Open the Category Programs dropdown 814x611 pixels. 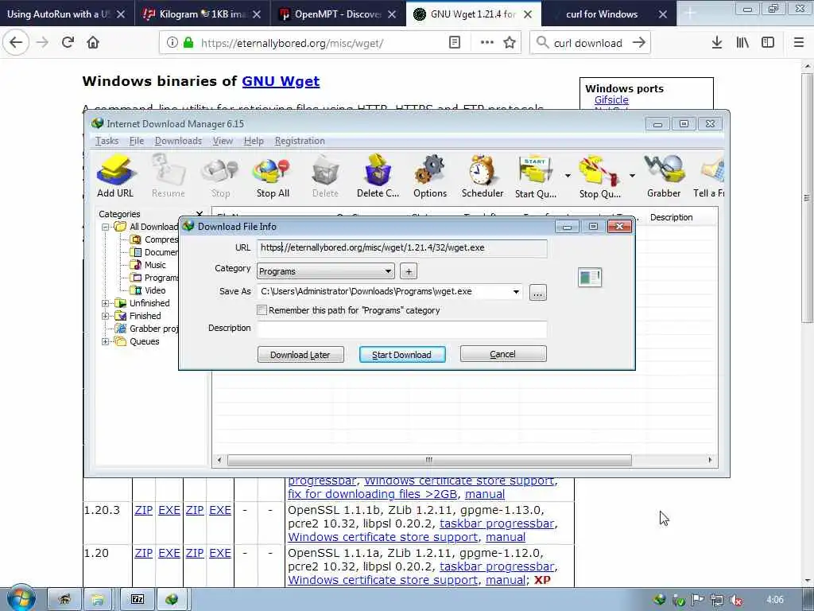(x=325, y=271)
